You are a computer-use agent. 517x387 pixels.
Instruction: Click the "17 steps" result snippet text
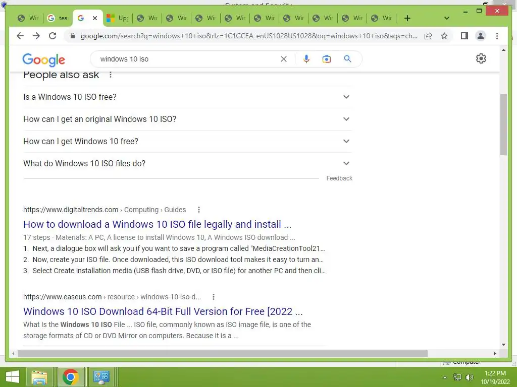159,238
